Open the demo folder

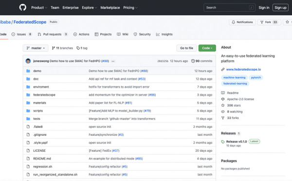37,71
